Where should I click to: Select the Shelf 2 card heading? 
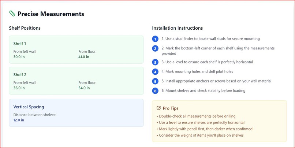tap(20, 75)
